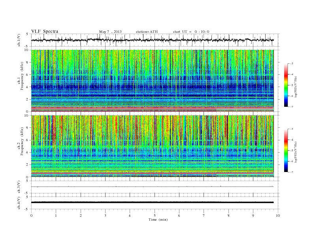Click the "0" label on the time axis

31,216
